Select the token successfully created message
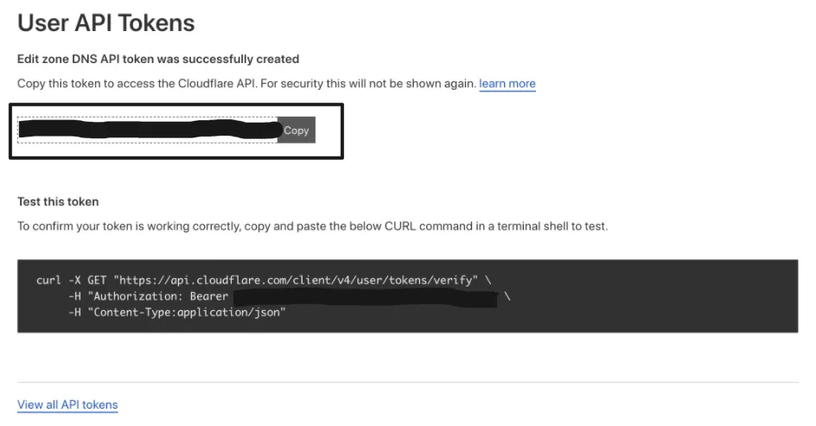The width and height of the screenshot is (816, 426). 158,59
